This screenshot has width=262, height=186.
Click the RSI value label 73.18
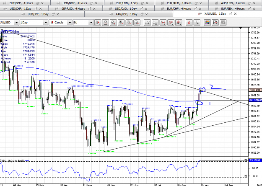click(x=255, y=160)
